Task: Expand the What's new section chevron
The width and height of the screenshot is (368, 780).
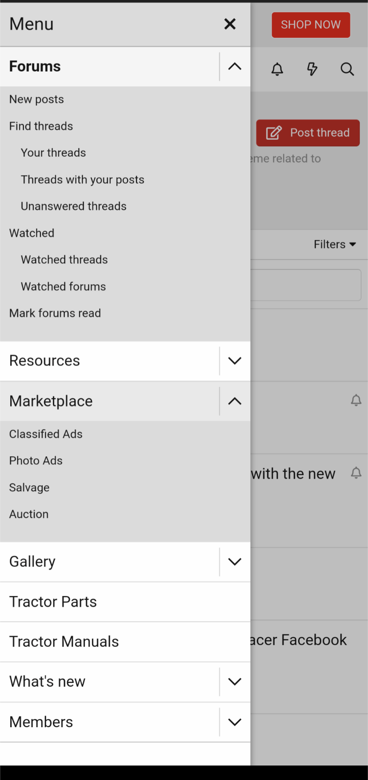Action: (x=235, y=682)
